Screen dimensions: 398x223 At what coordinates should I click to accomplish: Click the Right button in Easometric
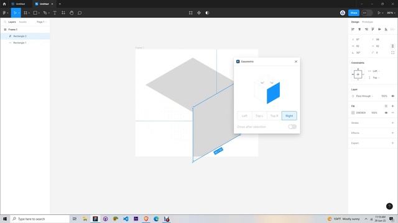pyautogui.click(x=289, y=116)
